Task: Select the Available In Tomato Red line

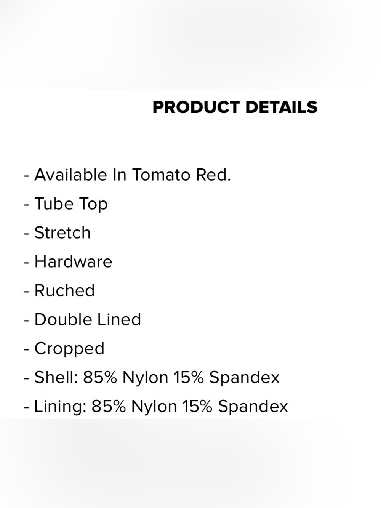Action: pos(127,175)
